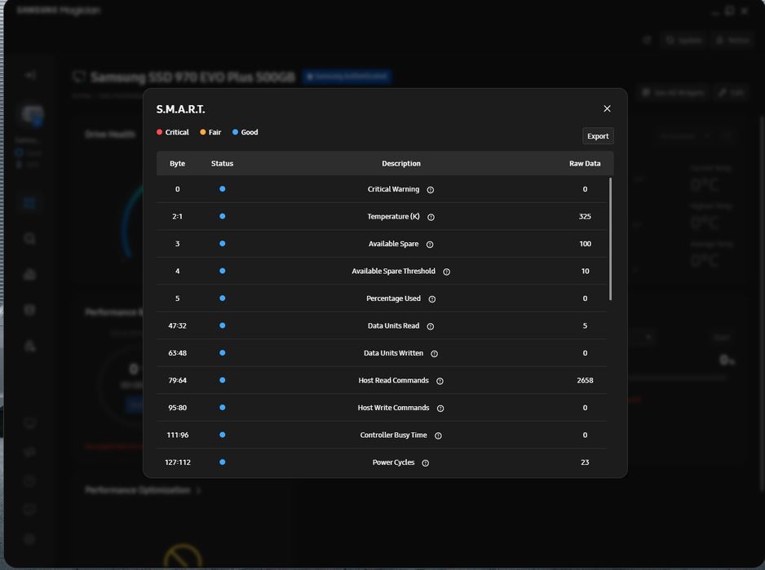Click byte range 47:32 cell
765x570 pixels.
point(177,325)
